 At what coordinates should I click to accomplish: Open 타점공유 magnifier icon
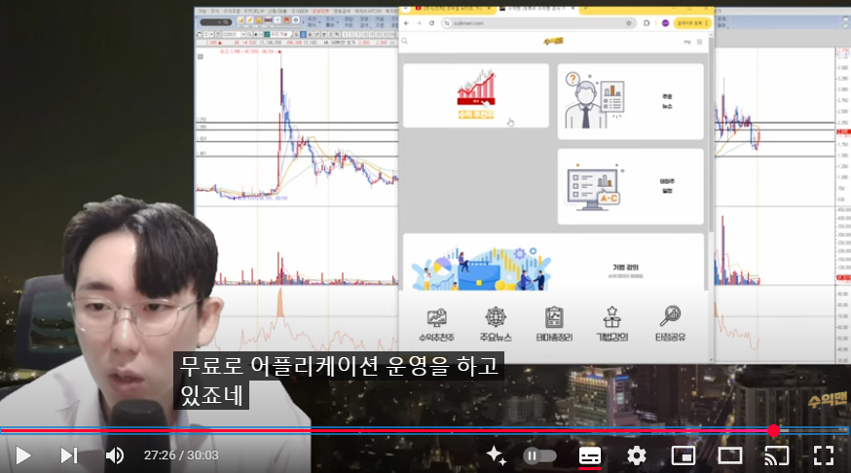click(670, 324)
